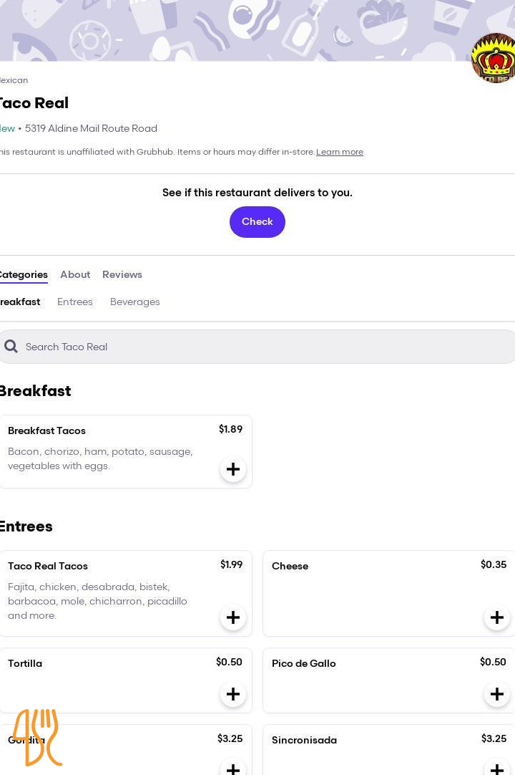Switch to the About tab
The width and height of the screenshot is (515, 775).
[75, 275]
